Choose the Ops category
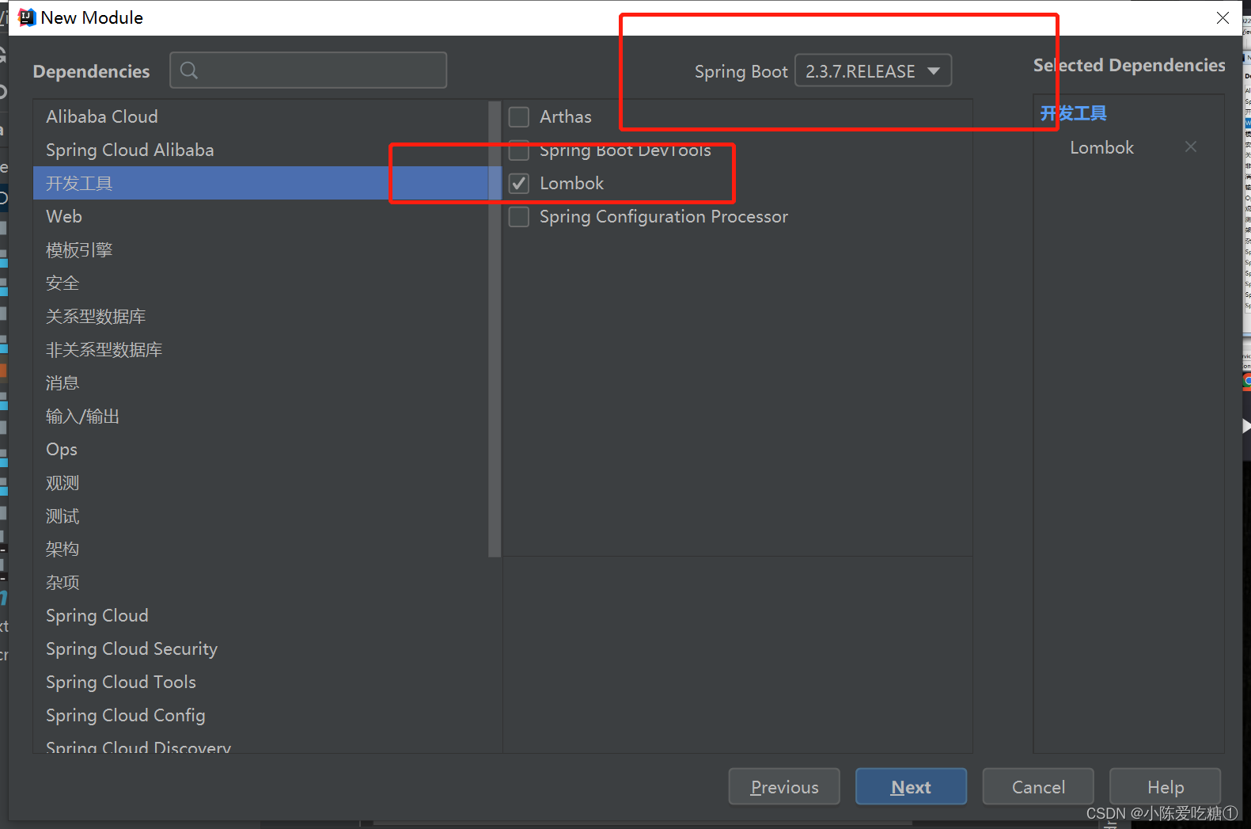The height and width of the screenshot is (829, 1251). point(261,450)
